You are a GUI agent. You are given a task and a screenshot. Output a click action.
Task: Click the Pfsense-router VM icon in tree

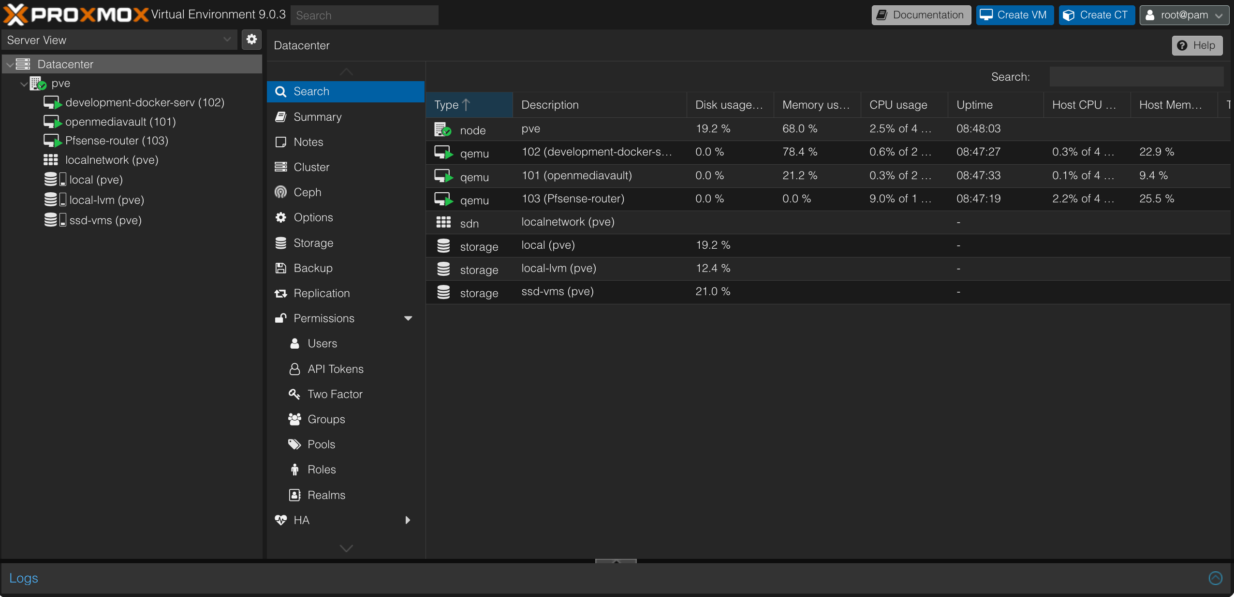[52, 141]
